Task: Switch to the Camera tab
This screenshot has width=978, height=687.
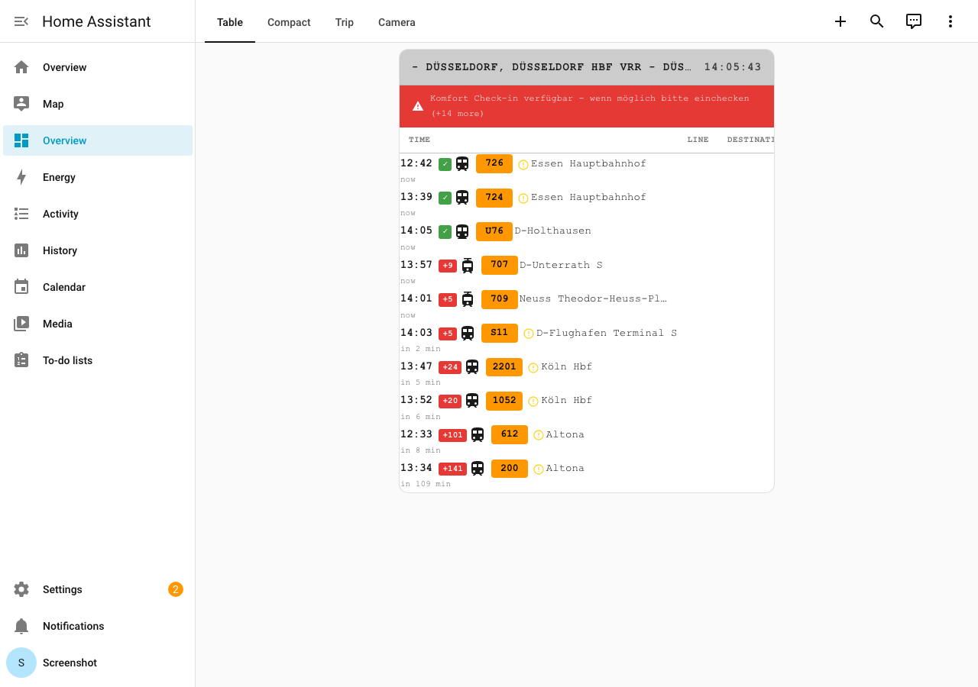Action: [397, 22]
